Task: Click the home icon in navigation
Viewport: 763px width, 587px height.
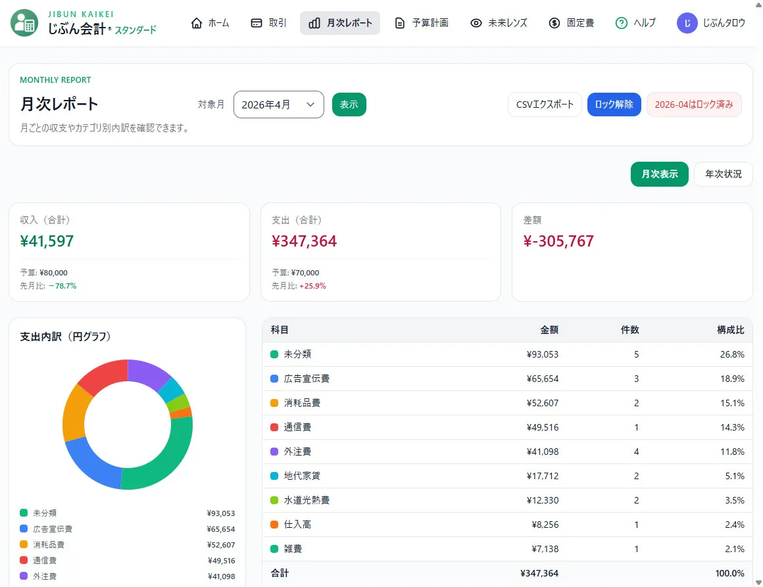Action: [x=197, y=23]
